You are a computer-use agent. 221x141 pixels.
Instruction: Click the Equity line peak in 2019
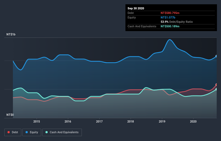pyautogui.click(x=170, y=40)
